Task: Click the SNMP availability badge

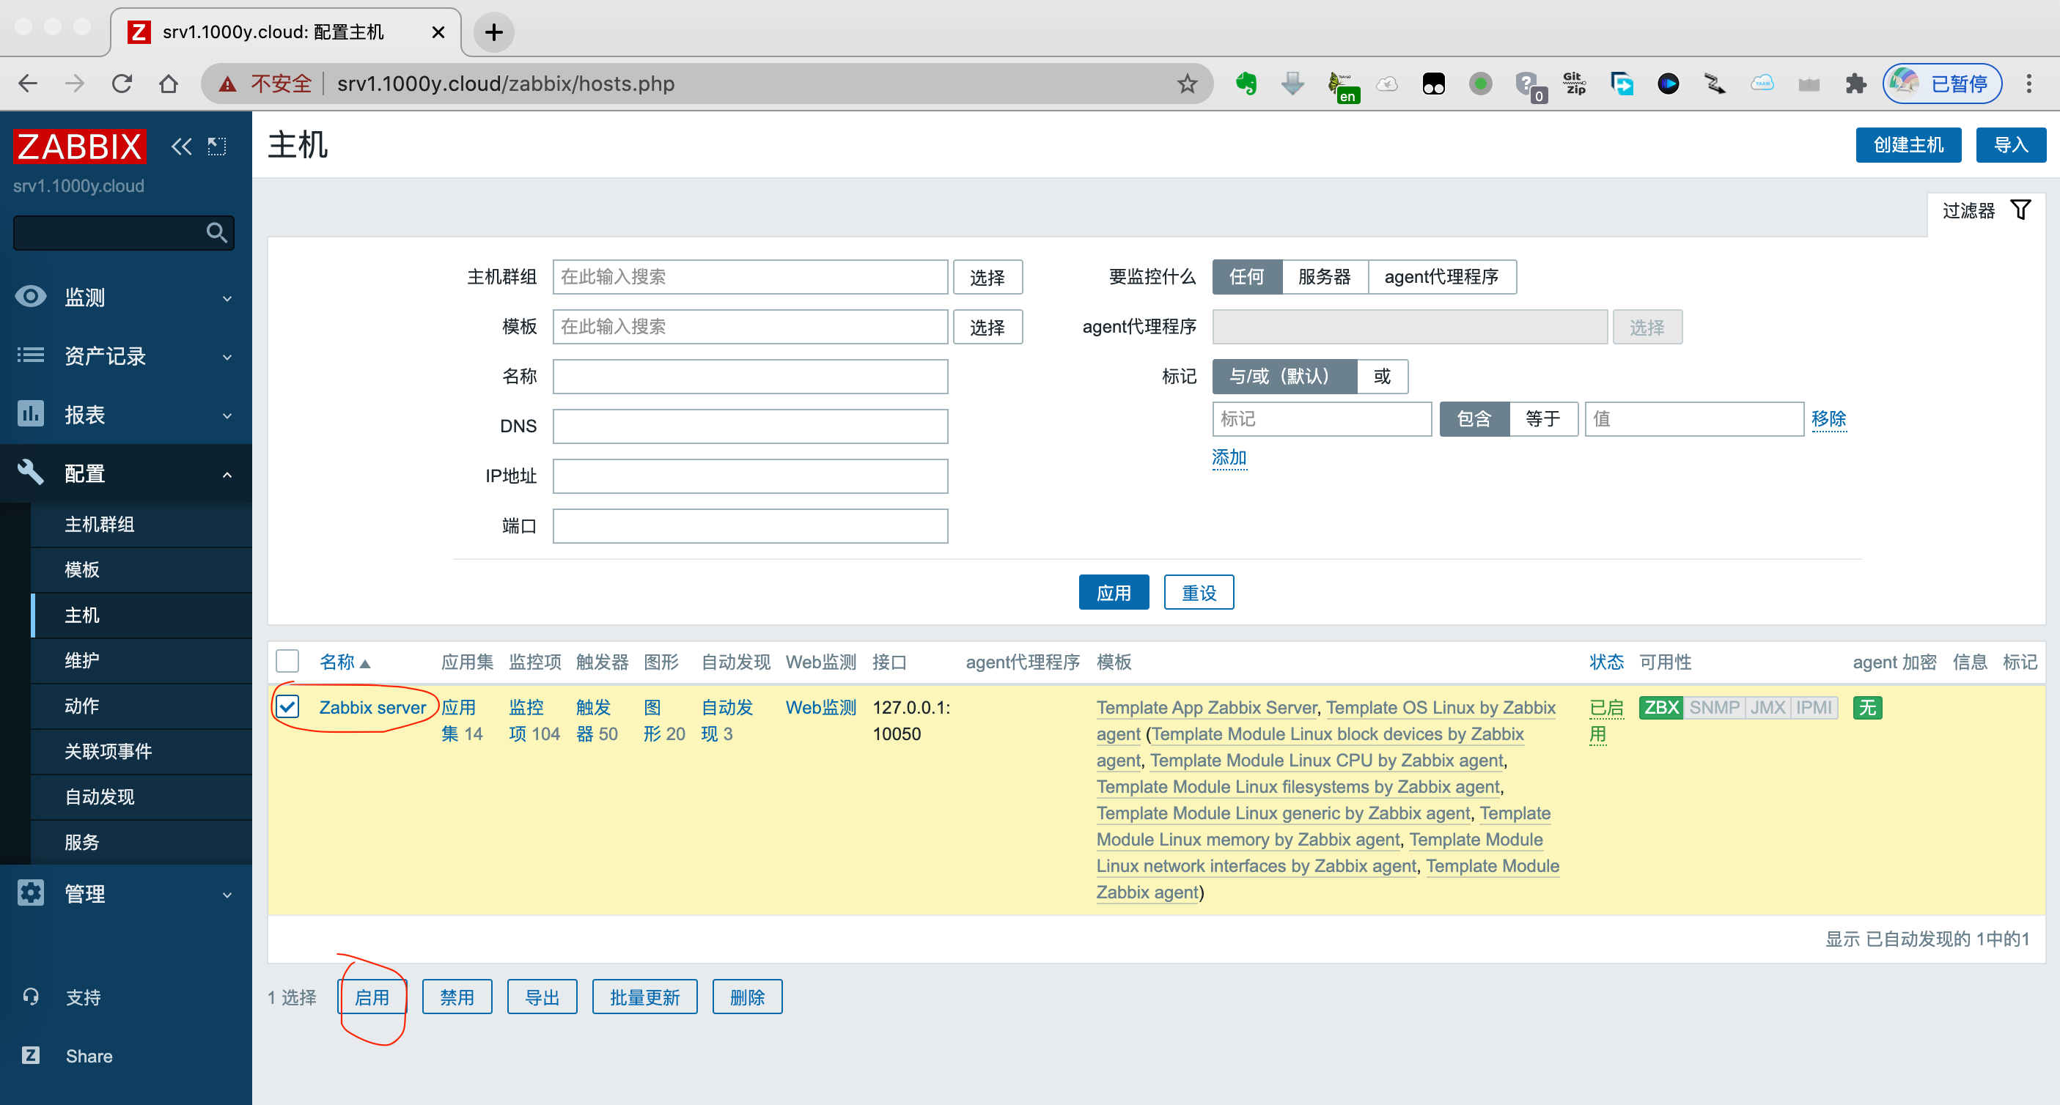Action: tap(1714, 708)
